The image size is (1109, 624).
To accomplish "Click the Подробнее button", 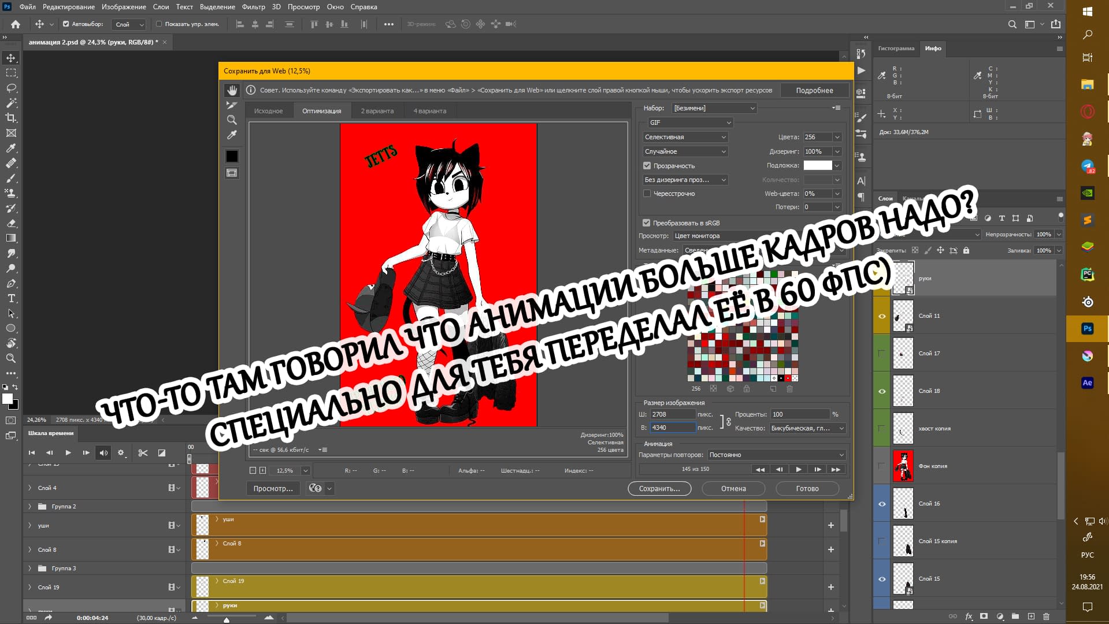I will pos(814,91).
